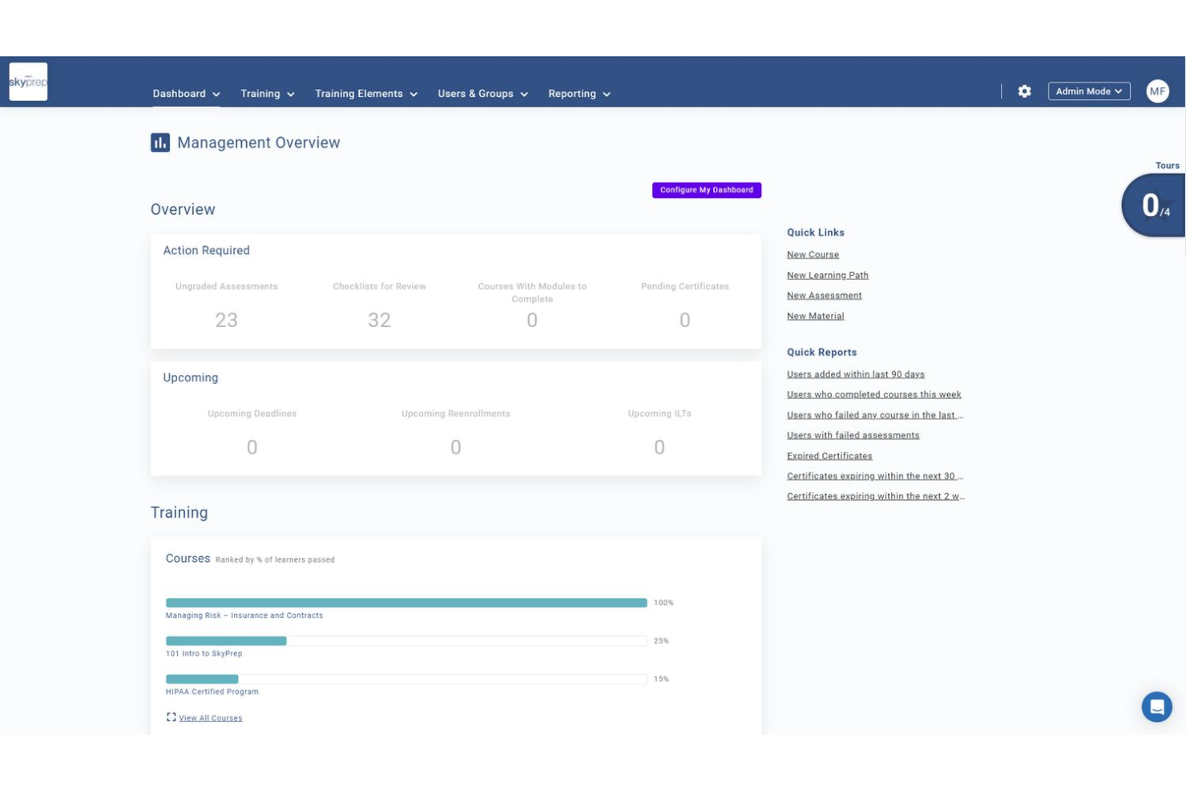1186x791 pixels.
Task: Open the New Learning Path quick link
Action: pos(827,275)
